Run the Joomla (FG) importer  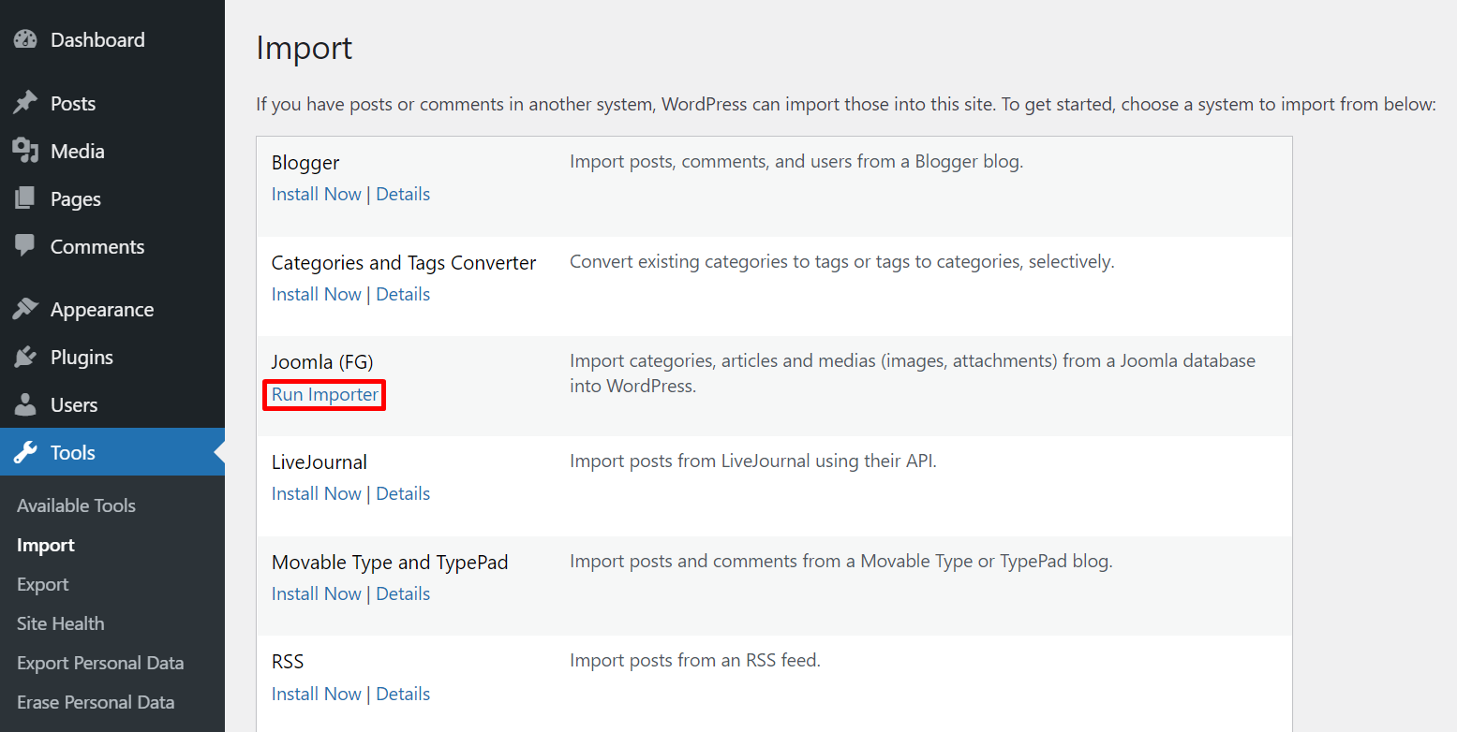[324, 394]
